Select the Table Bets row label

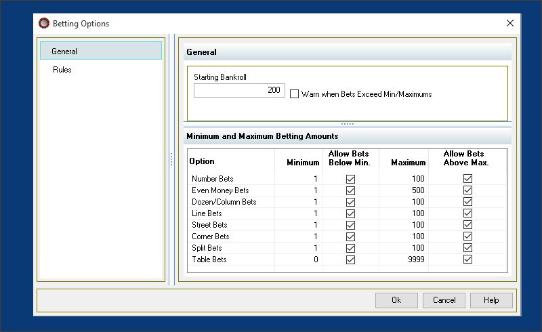pos(209,260)
